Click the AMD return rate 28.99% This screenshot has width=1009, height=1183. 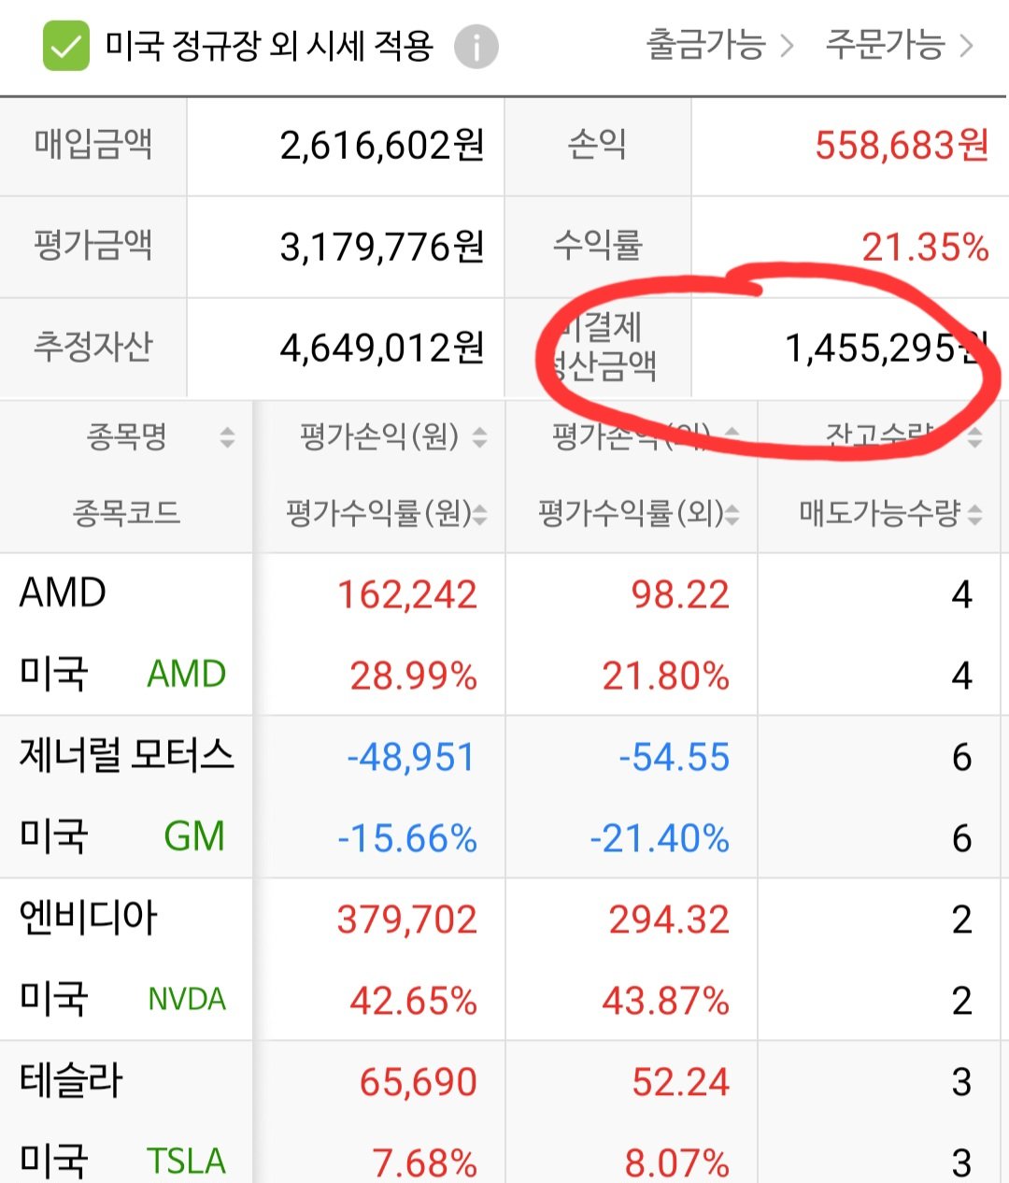click(413, 676)
